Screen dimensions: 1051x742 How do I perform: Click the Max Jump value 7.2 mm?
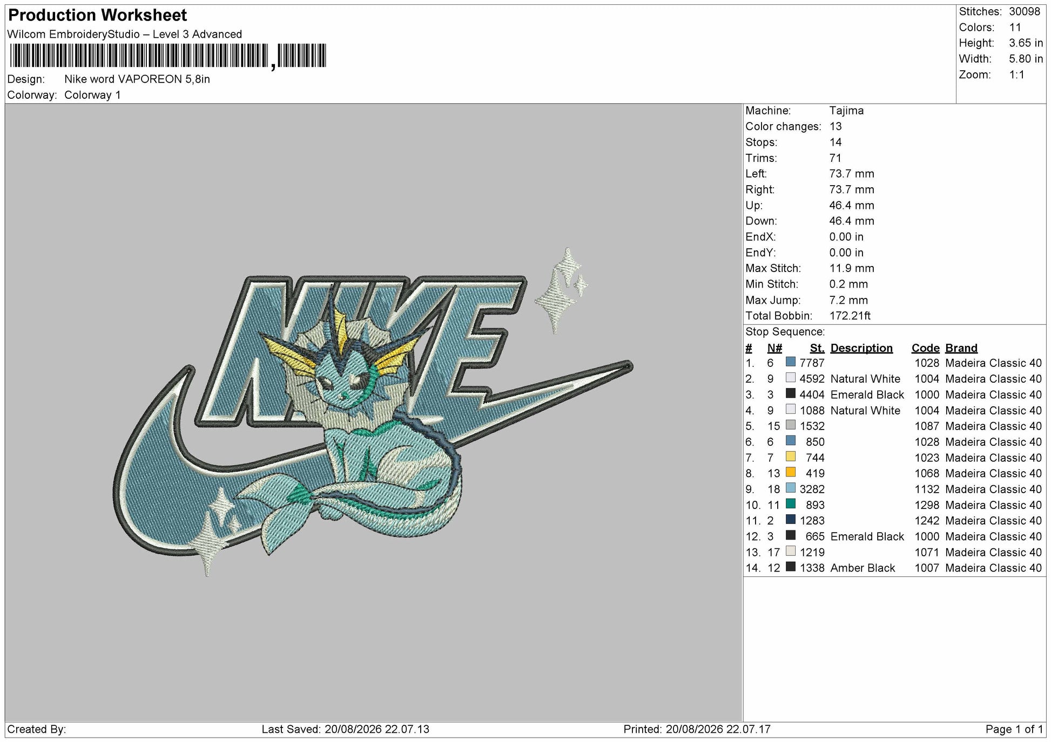[x=848, y=300]
